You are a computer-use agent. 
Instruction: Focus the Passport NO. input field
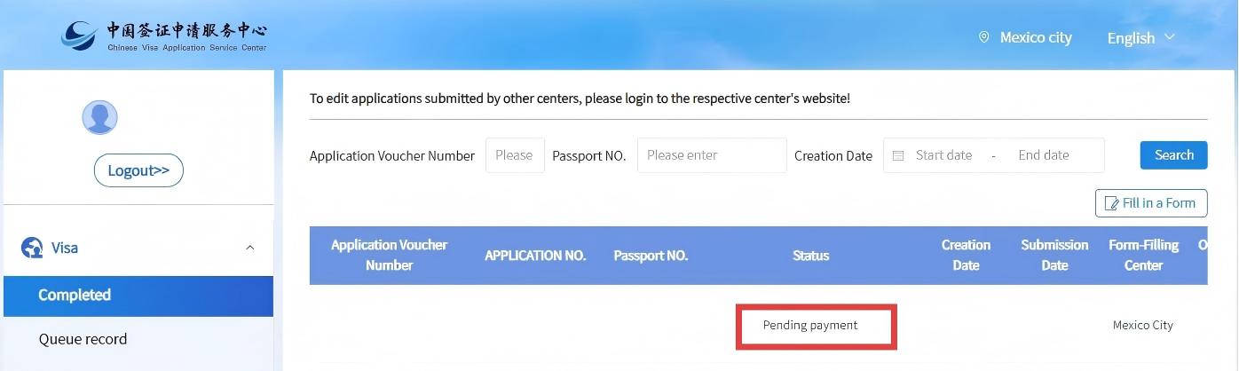[711, 155]
